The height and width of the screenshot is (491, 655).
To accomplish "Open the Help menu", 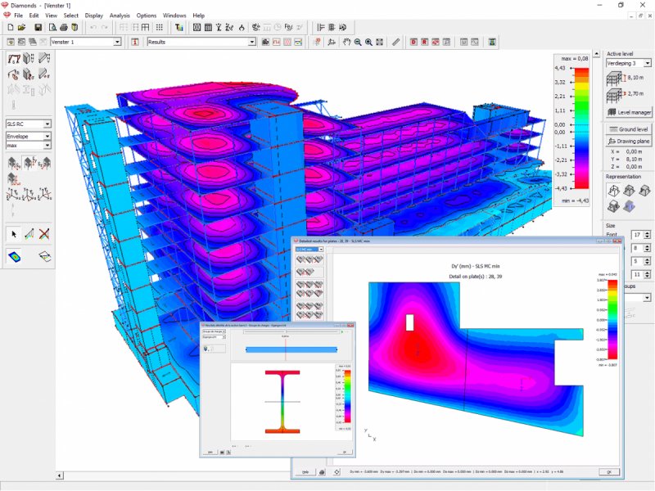I will [x=198, y=16].
